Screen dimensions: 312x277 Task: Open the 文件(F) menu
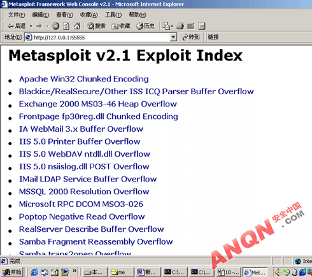click(17, 15)
